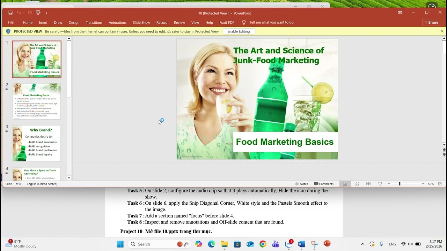This screenshot has height=251, width=447.
Task: Click the Slide 1 of 8 status indicator
Action: point(13,184)
